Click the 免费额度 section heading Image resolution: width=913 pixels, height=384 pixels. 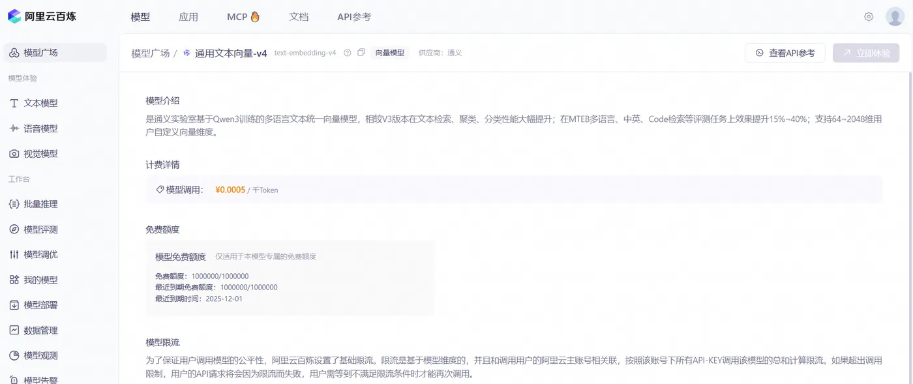coord(162,229)
